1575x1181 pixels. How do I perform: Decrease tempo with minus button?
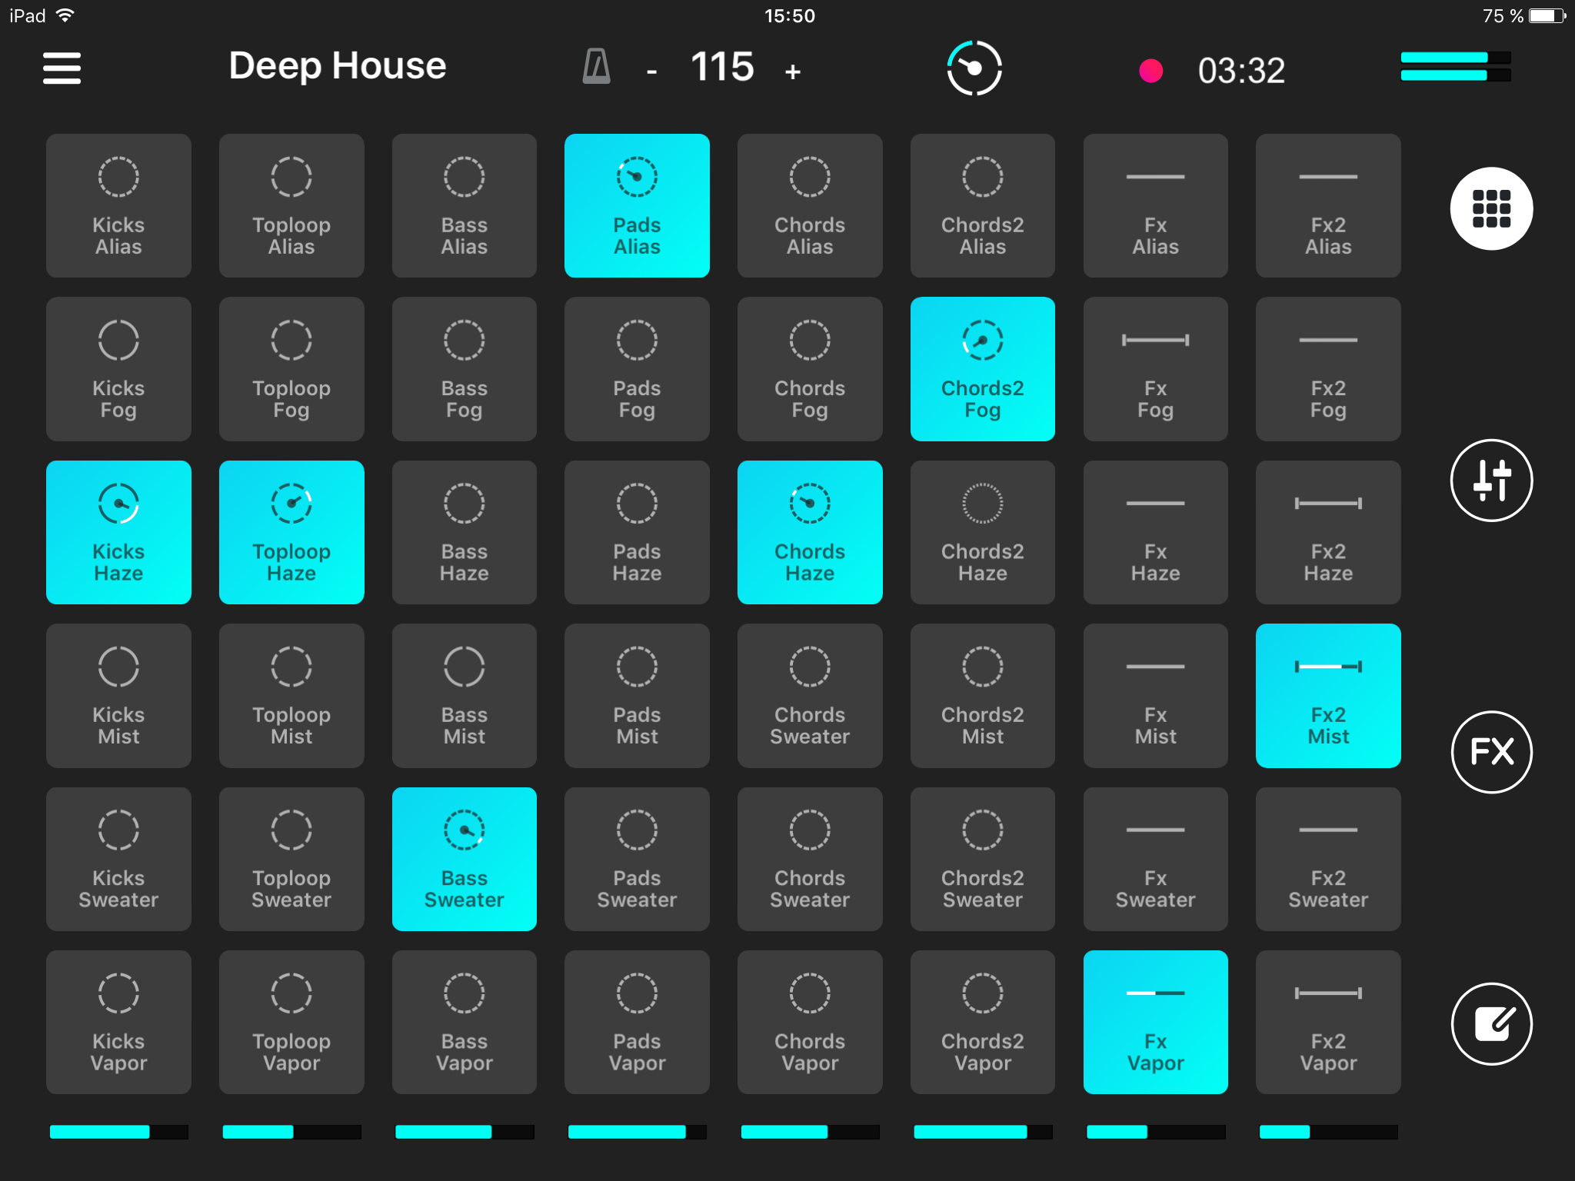coord(652,72)
